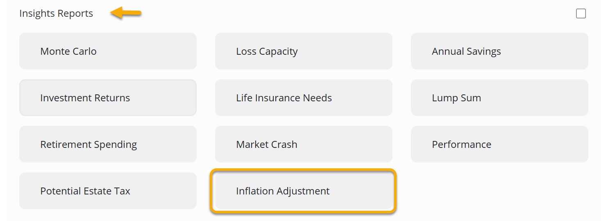Click the Insights Reports section heading
The height and width of the screenshot is (221, 615).
pos(56,13)
